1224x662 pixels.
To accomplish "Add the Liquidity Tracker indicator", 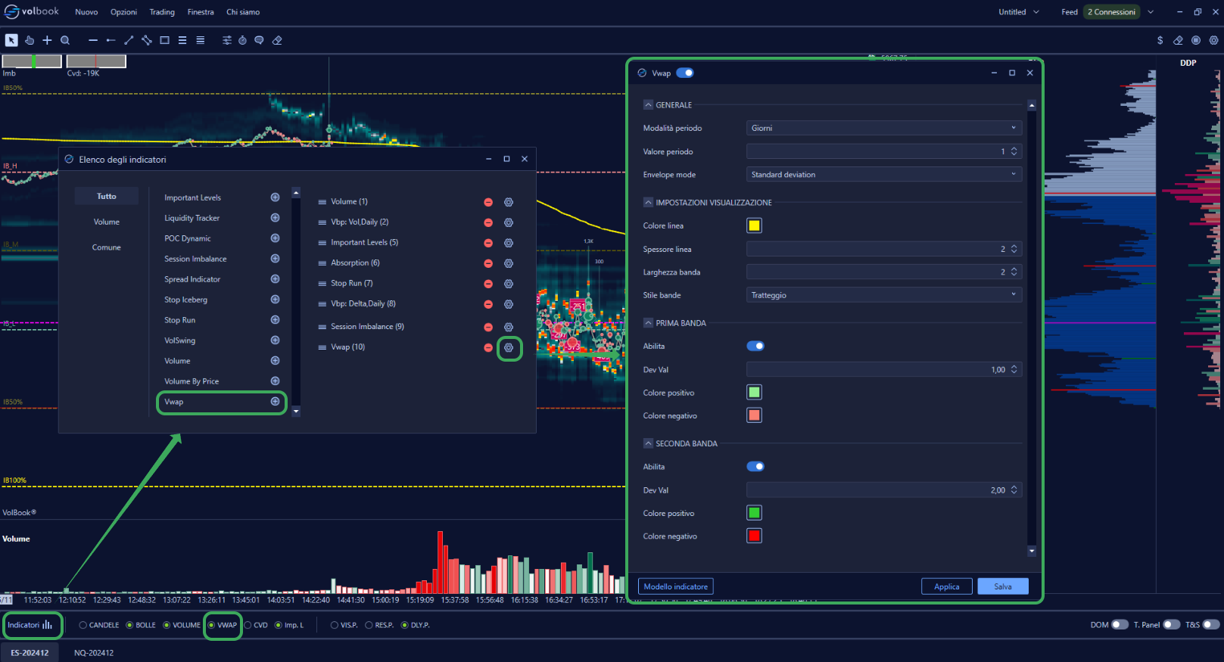I will (275, 218).
